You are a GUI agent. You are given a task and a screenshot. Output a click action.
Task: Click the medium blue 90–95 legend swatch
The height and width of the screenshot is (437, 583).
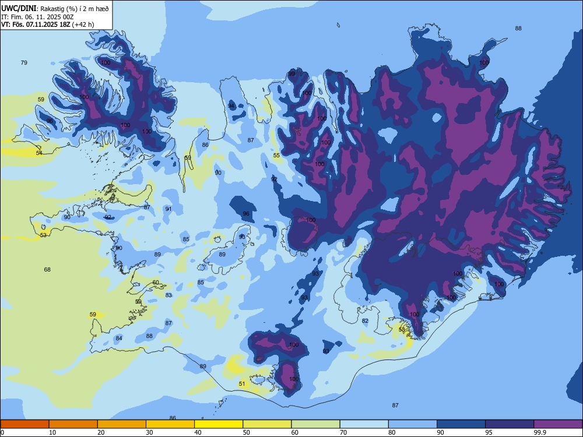[461, 424]
